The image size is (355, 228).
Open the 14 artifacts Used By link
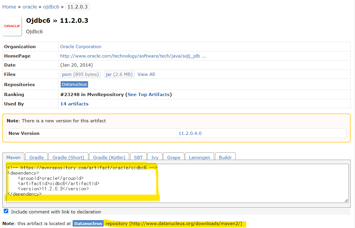tap(74, 104)
